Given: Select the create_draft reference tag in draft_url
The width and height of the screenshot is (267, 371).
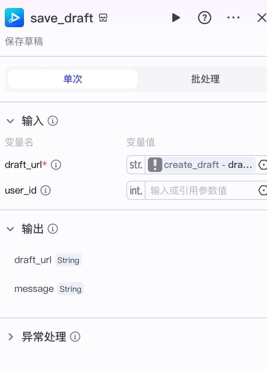Looking at the screenshot, I should (x=201, y=165).
